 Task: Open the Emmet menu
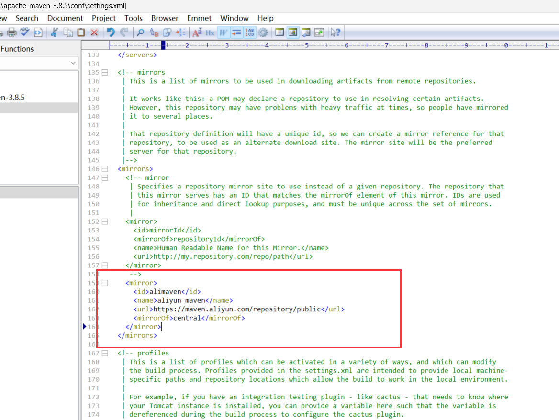(199, 18)
